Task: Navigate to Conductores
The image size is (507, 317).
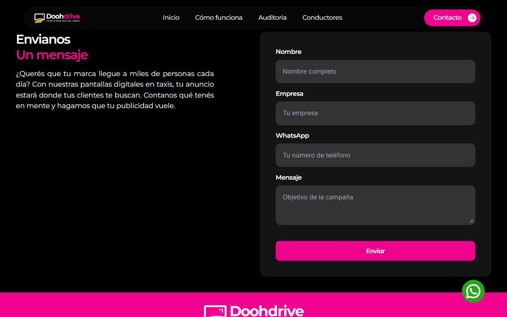Action: [x=322, y=18]
